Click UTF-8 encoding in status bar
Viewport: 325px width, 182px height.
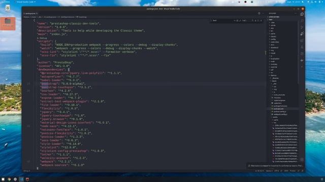pos(276,171)
